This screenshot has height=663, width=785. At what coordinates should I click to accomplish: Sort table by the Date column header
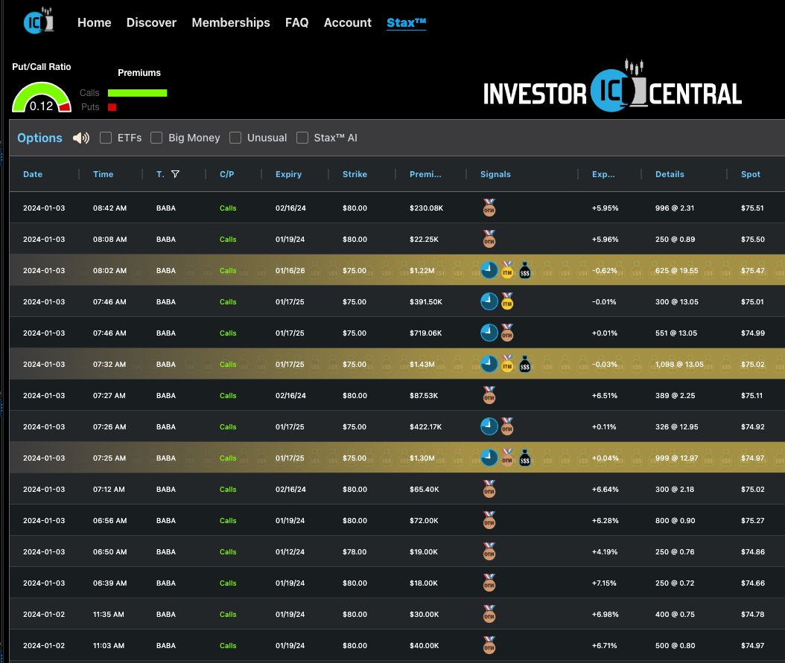pos(33,174)
